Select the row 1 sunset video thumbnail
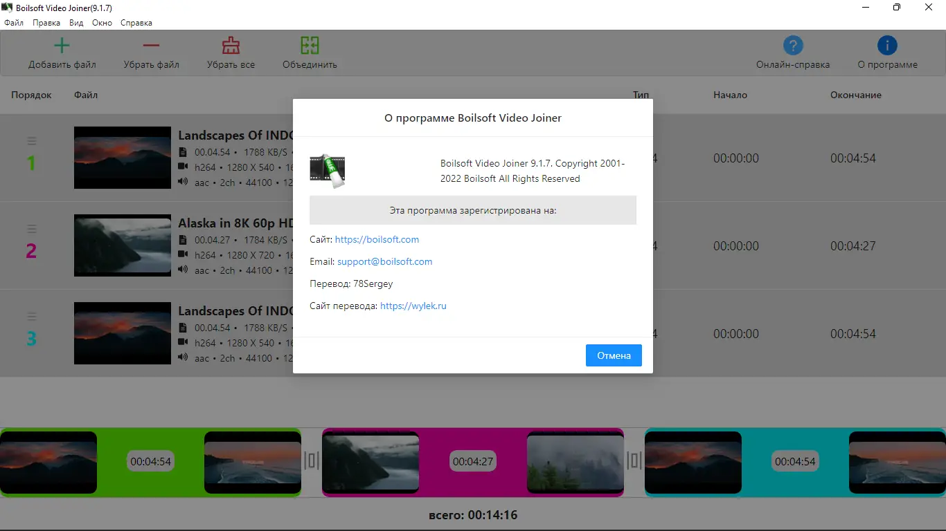The height and width of the screenshot is (531, 946). click(123, 158)
